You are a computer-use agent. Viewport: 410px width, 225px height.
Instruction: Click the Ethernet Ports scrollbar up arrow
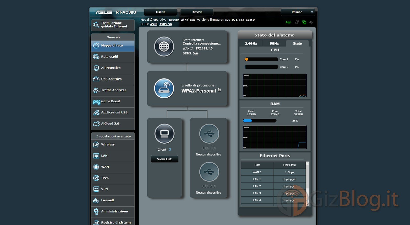(308, 163)
